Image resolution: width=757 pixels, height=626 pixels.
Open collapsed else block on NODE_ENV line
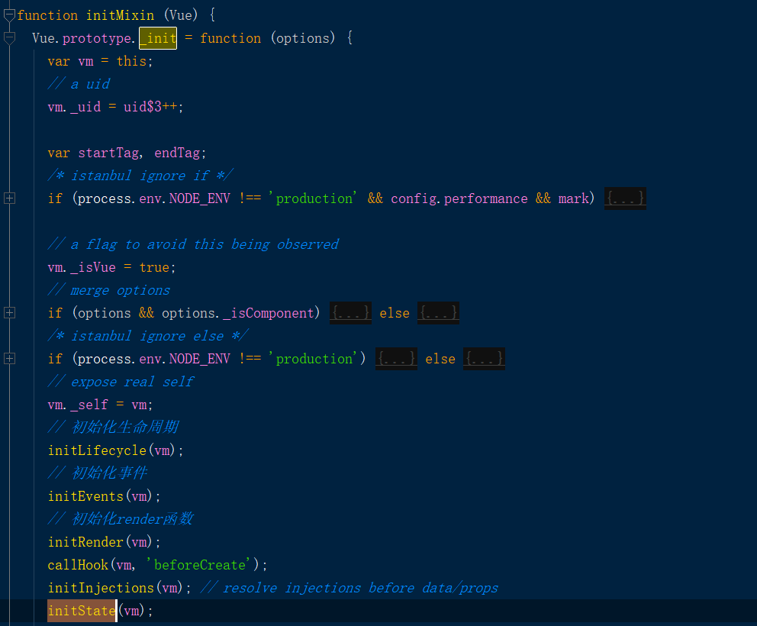(x=485, y=359)
